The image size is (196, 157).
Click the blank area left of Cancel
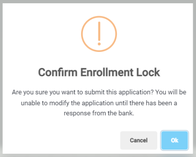click(61, 140)
